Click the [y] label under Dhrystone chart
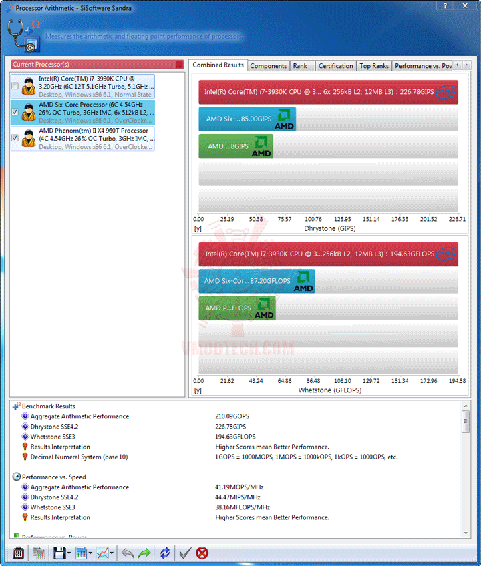 (198, 228)
